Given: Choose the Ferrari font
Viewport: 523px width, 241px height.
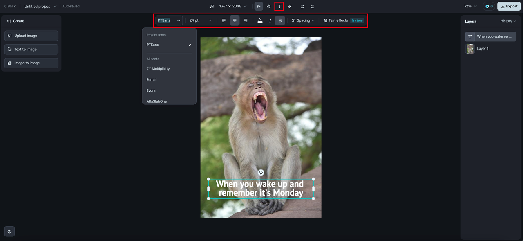Looking at the screenshot, I should click(x=169, y=79).
